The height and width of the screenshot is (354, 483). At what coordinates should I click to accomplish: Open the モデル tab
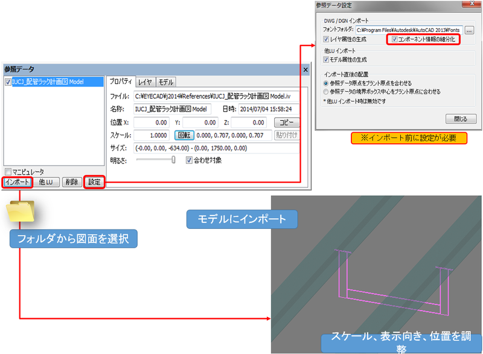[166, 82]
